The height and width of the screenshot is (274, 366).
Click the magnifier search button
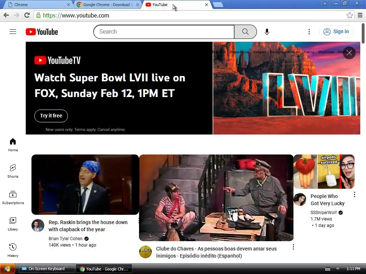(x=245, y=32)
